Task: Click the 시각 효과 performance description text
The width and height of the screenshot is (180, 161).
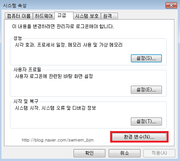Action: click(69, 45)
